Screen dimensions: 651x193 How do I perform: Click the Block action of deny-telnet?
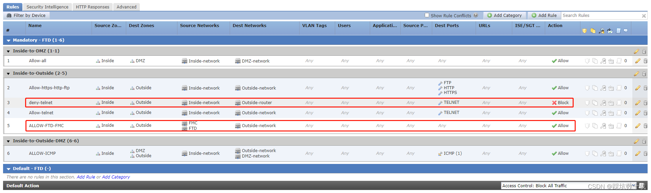point(560,103)
